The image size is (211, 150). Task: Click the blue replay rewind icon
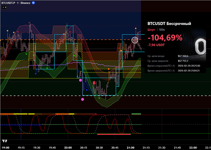[x=33, y=2]
